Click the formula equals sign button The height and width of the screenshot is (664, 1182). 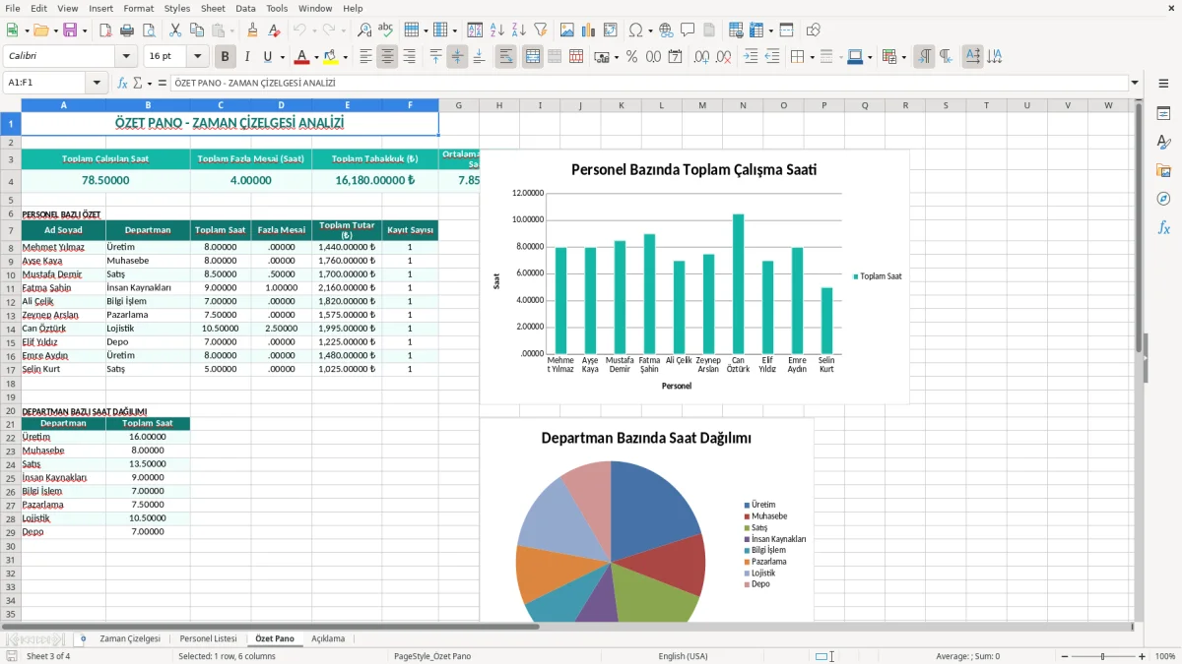(163, 84)
